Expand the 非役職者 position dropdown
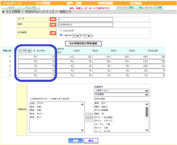 click(121, 94)
